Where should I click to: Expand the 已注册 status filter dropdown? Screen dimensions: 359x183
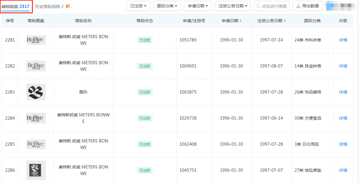coord(138,6)
